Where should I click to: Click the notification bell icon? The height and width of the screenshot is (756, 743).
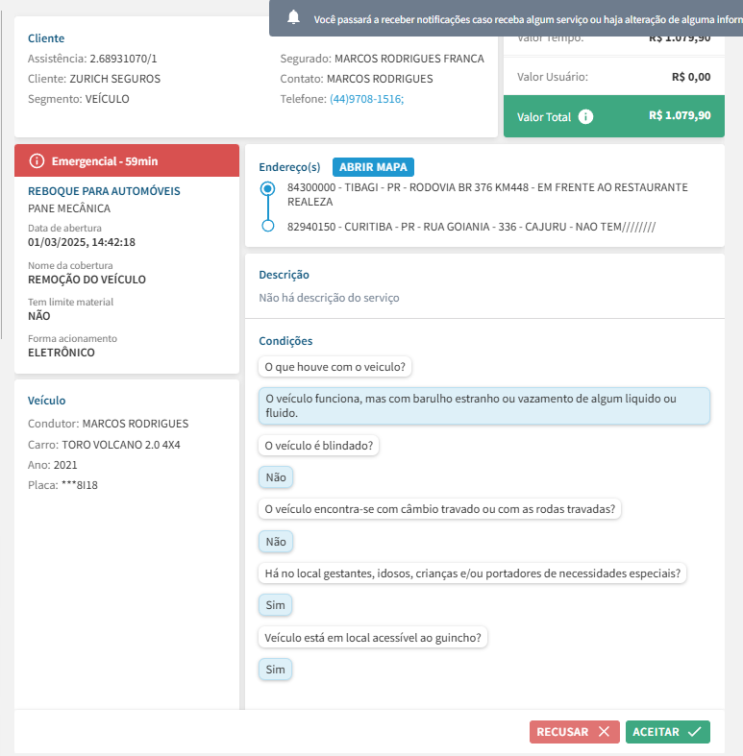point(293,18)
